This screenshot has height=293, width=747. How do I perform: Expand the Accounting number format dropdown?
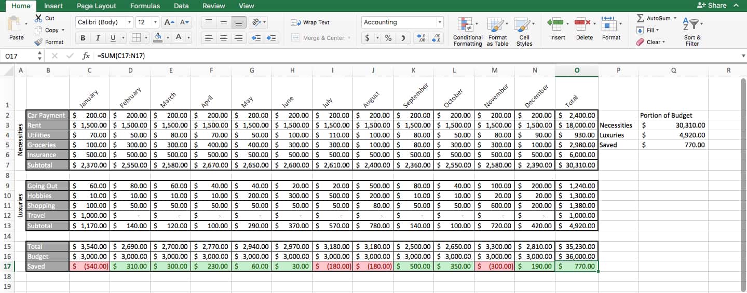(440, 22)
